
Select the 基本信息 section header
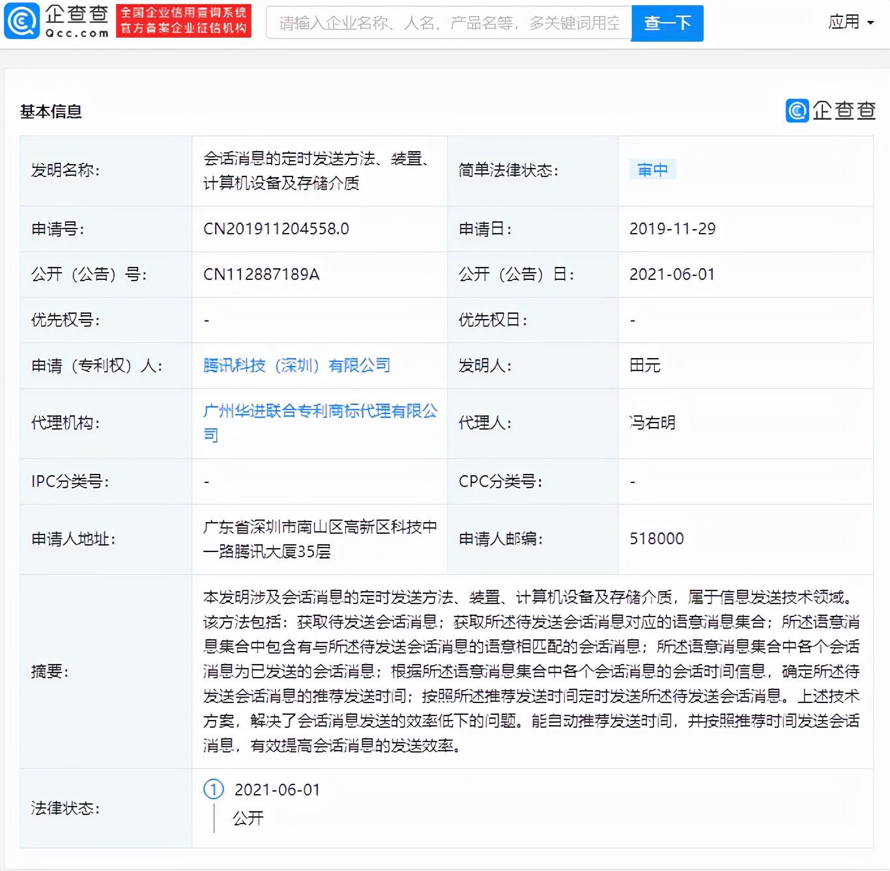(x=52, y=111)
